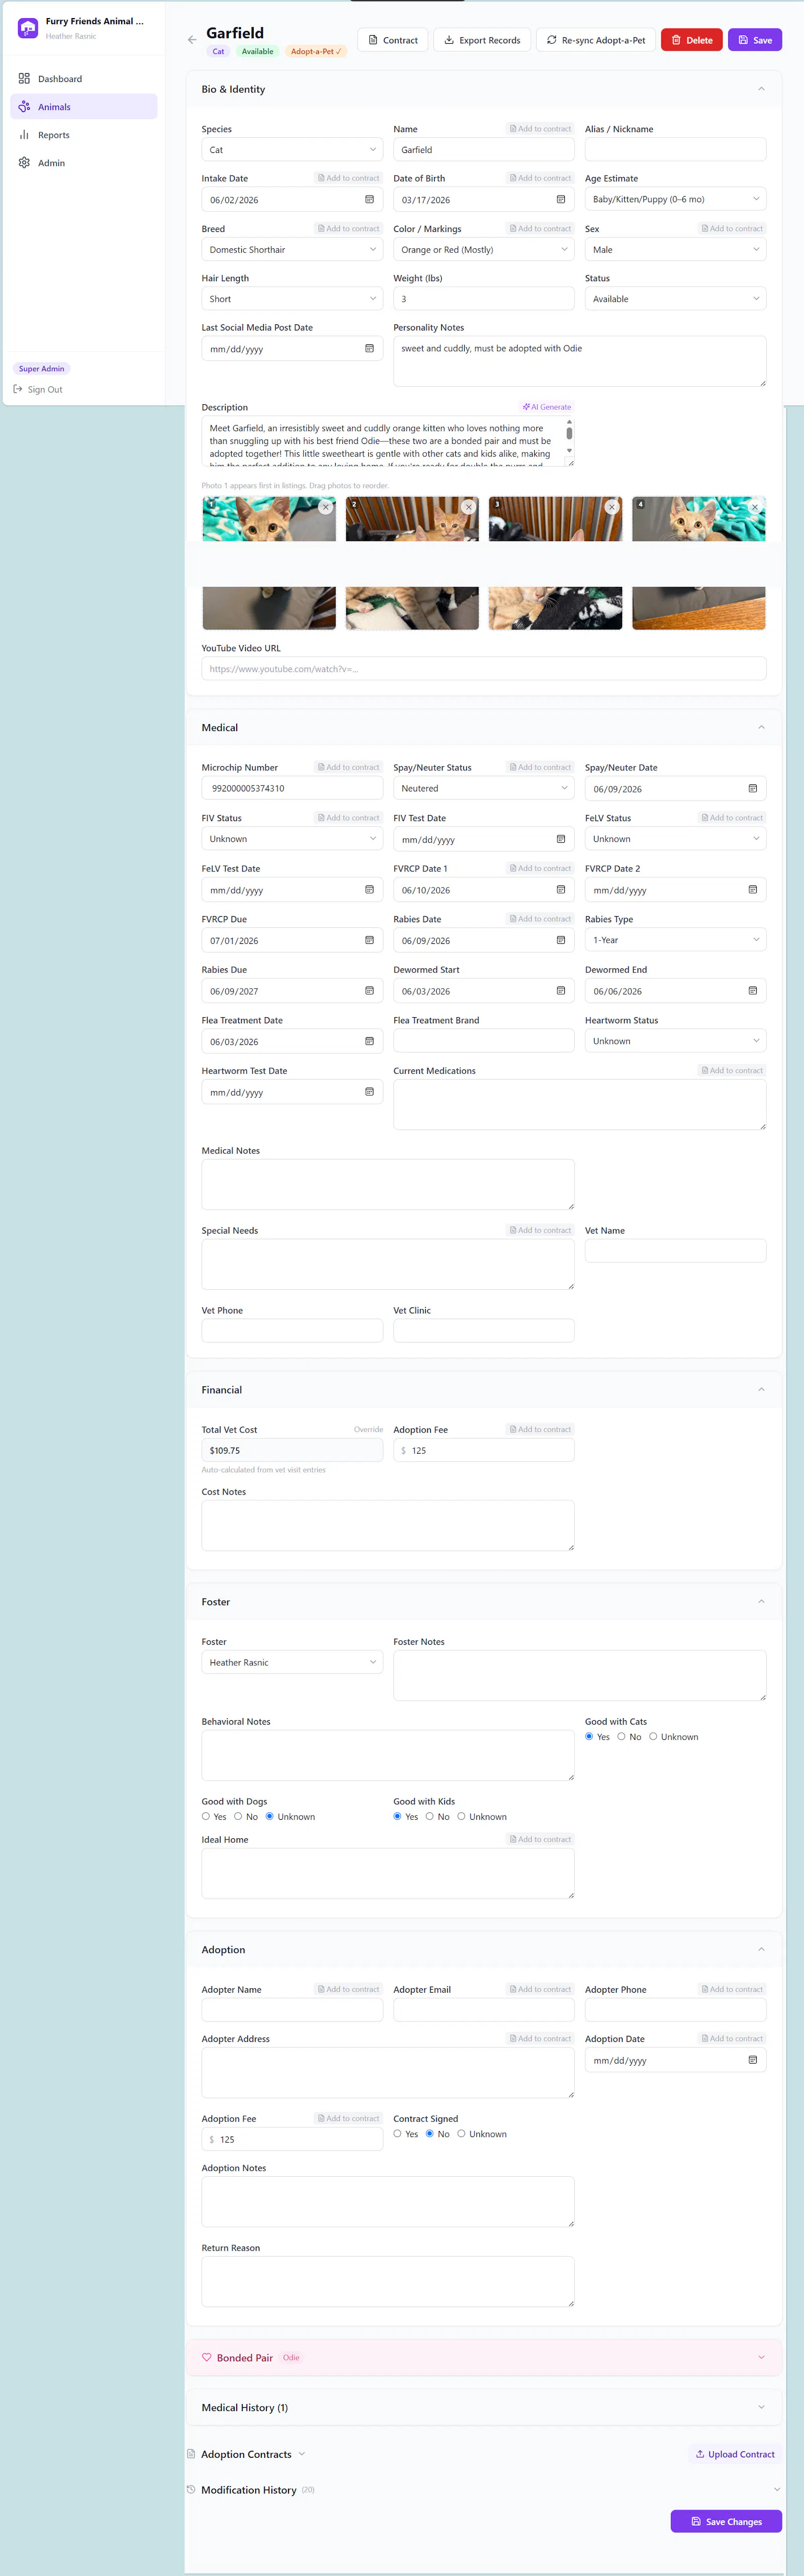Click the red Delete button
Viewport: 804px width, 2576px height.
691,40
